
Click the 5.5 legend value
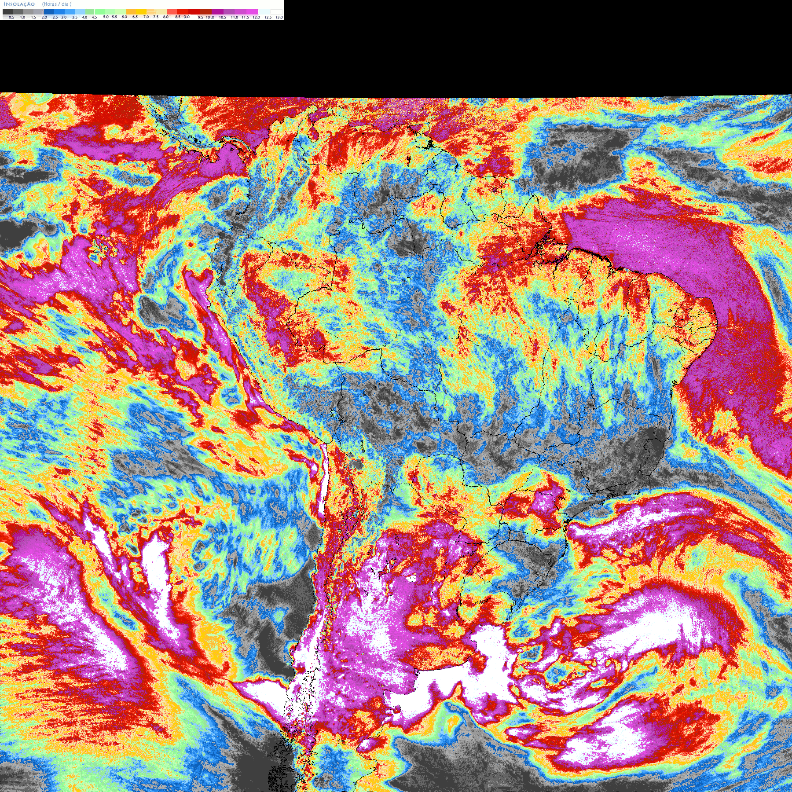(x=114, y=17)
